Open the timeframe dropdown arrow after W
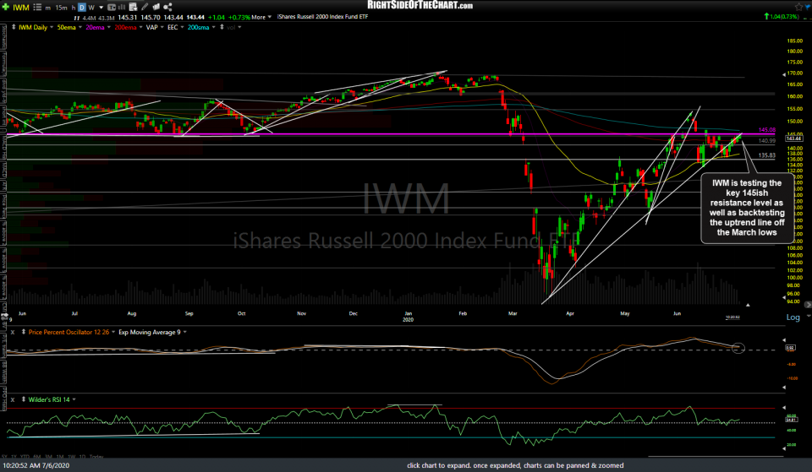The height and width of the screenshot is (472, 812). pyautogui.click(x=101, y=8)
